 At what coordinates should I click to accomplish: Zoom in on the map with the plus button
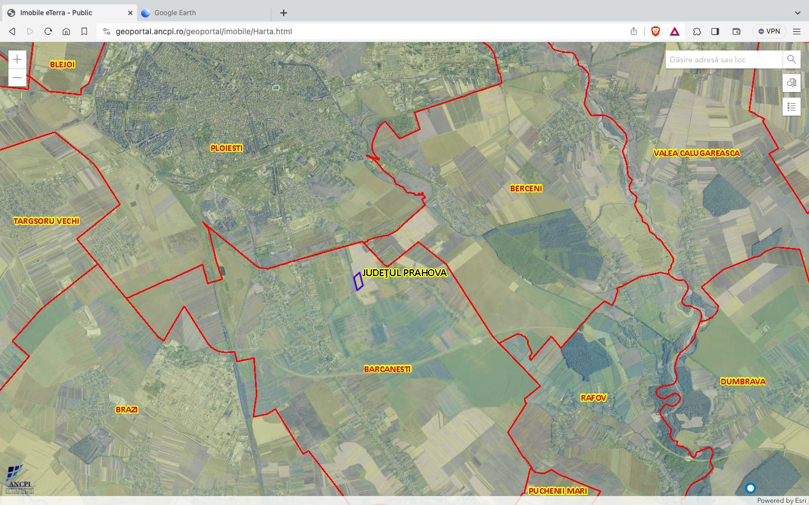17,59
